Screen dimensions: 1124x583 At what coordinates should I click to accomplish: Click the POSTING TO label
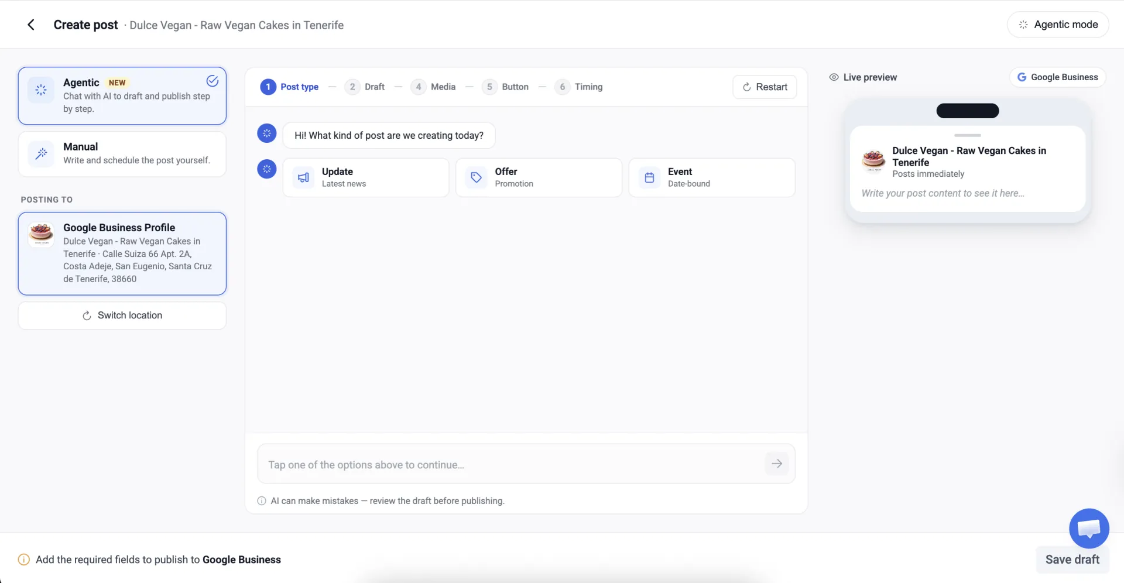click(x=47, y=200)
